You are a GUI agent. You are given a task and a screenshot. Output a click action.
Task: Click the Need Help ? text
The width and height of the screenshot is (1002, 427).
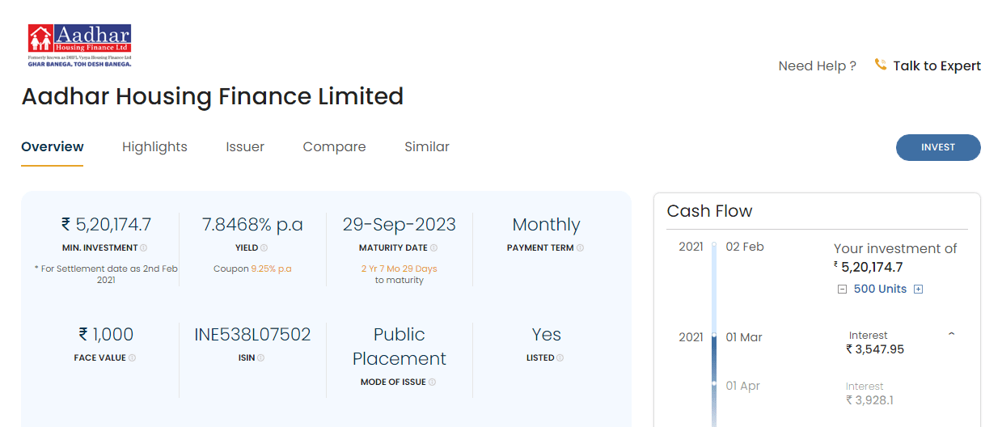817,66
